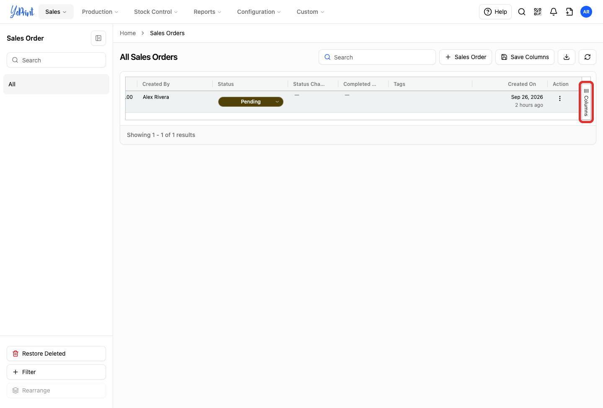This screenshot has width=603, height=408.
Task: Select the All sales order view
Action: (x=56, y=84)
